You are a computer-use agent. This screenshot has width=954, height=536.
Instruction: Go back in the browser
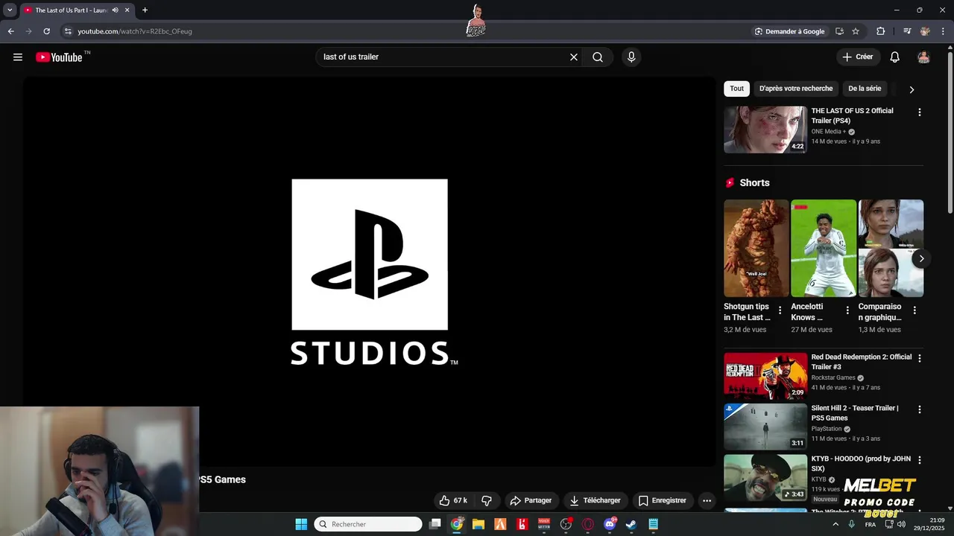pos(10,31)
